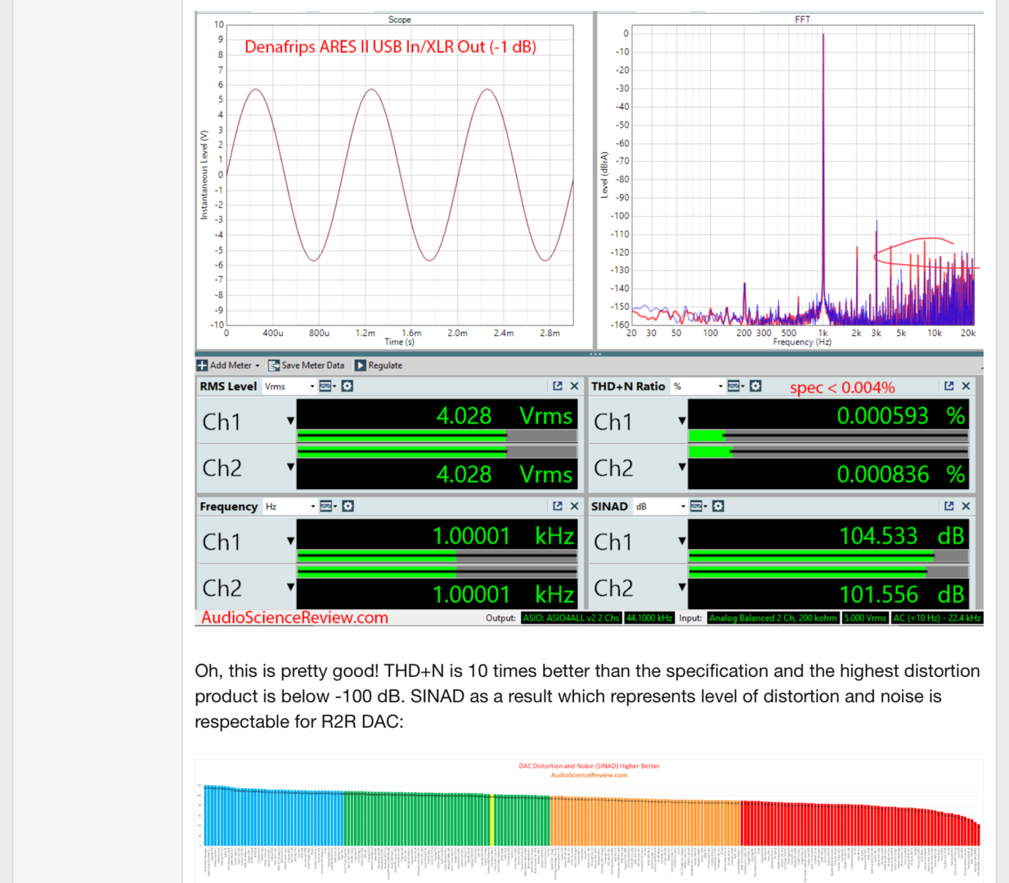Click Ch1 SINAD green bar
Screen dimensions: 1009x883
(x=829, y=556)
